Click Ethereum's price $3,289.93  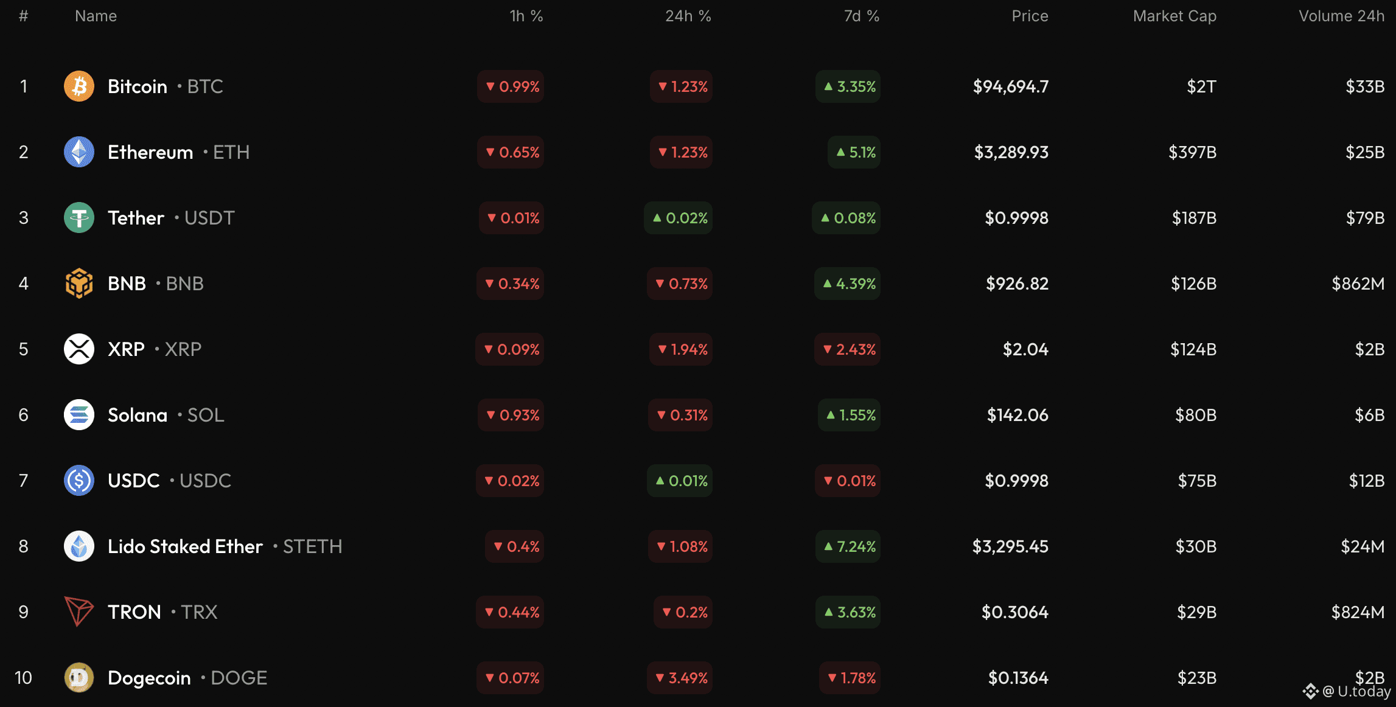click(x=1011, y=153)
